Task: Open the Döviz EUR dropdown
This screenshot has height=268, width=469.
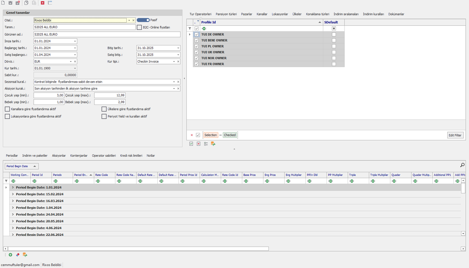Action: 71,62
